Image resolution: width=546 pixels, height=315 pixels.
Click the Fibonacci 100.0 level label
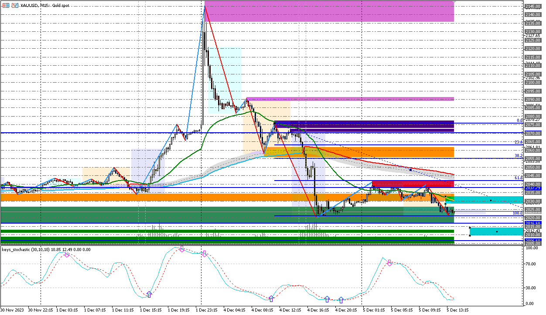coord(518,213)
